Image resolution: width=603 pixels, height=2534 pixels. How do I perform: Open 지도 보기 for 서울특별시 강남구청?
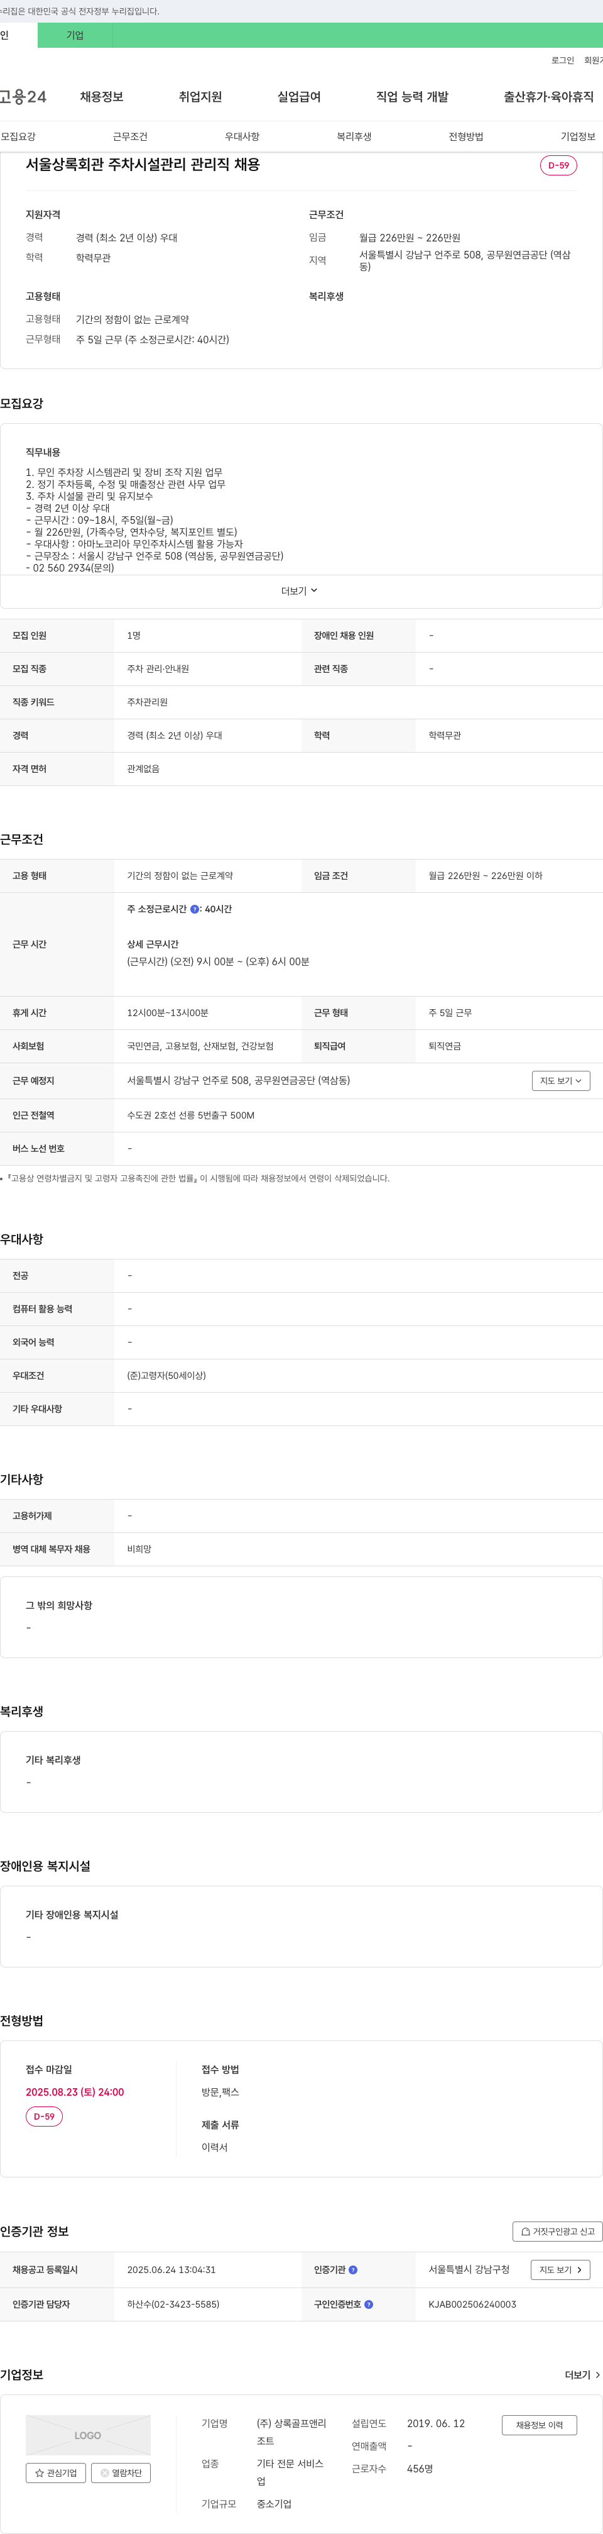pyautogui.click(x=561, y=2269)
